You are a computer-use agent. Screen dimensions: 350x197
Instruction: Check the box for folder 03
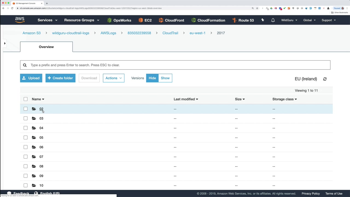click(25, 118)
